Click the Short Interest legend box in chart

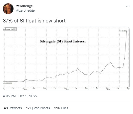pyautogui.click(x=10, y=29)
